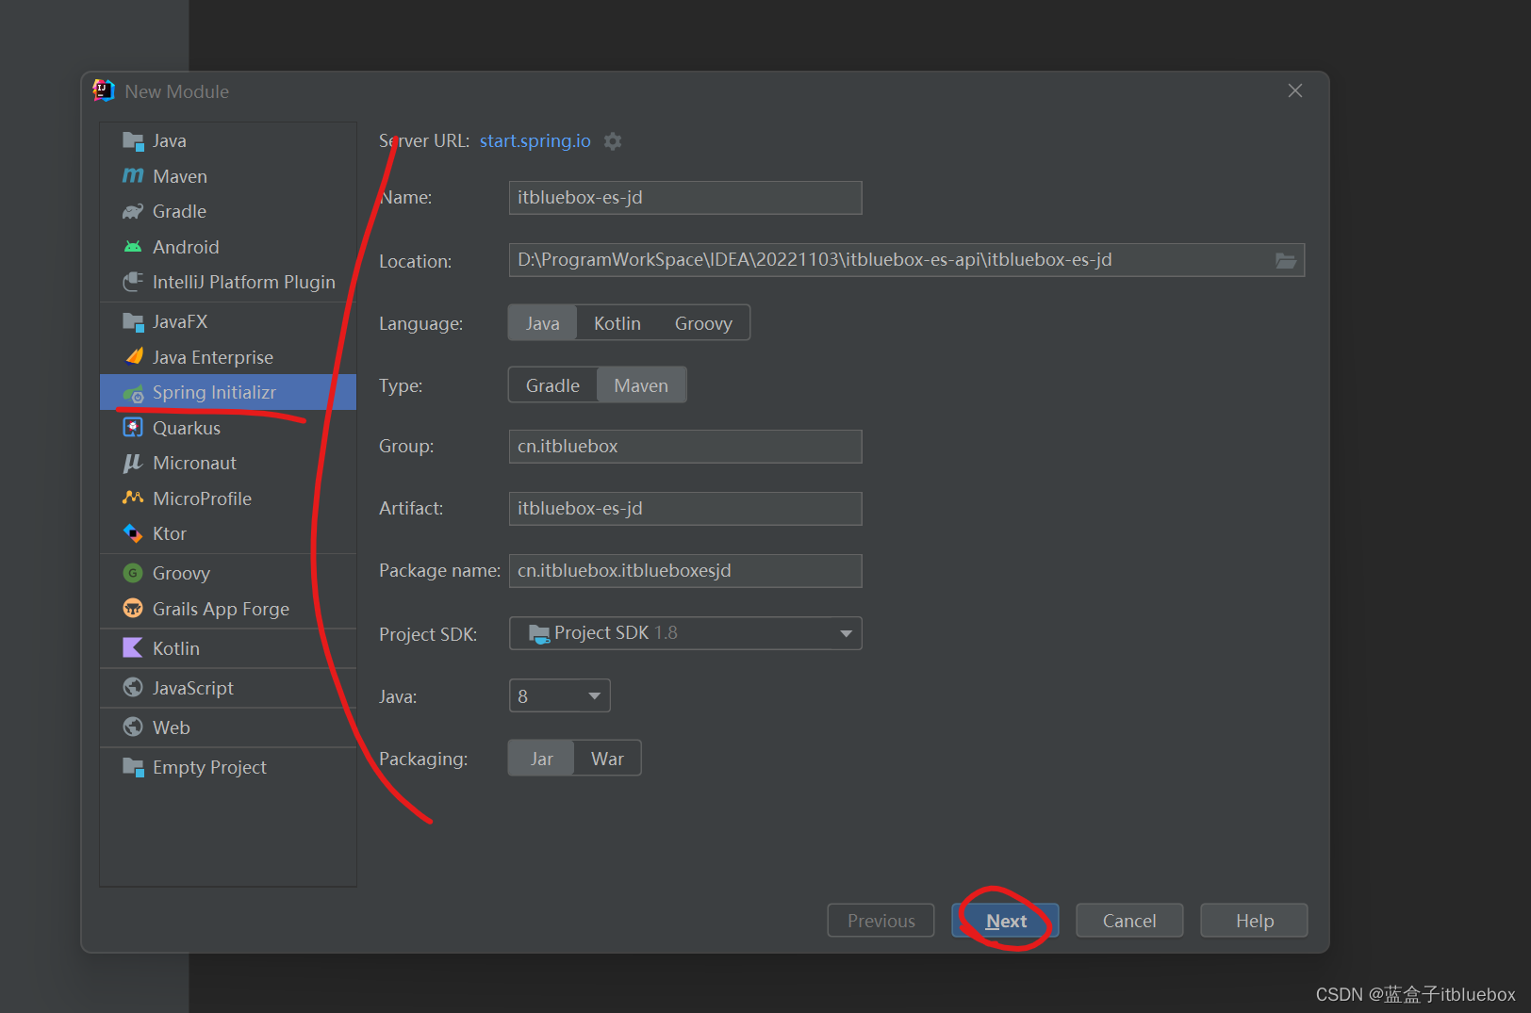The height and width of the screenshot is (1013, 1531).
Task: Select JavaFX in the module type list
Action: 228,322
